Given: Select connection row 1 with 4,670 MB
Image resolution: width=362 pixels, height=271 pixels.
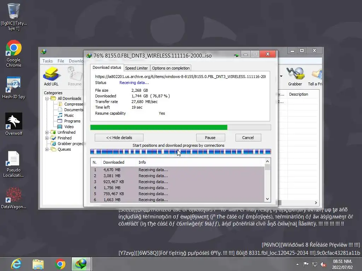Looking at the screenshot, I should 177,170.
